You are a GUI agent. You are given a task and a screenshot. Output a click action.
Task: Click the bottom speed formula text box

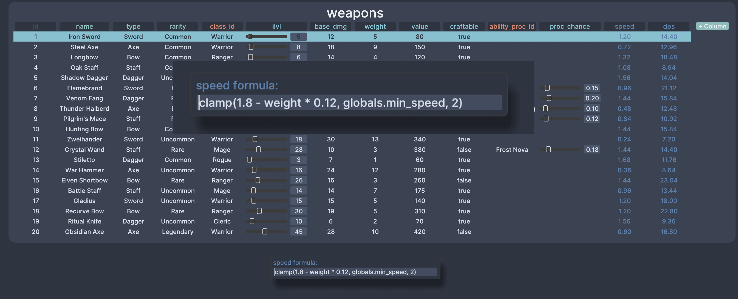click(355, 272)
